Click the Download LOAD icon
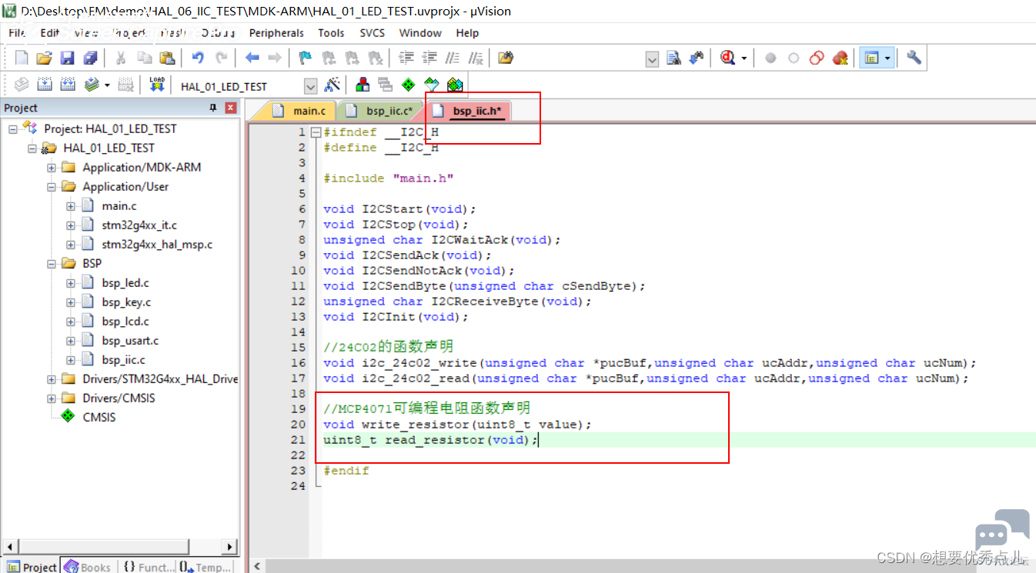Viewport: 1036px width, 573px height. pyautogui.click(x=157, y=85)
